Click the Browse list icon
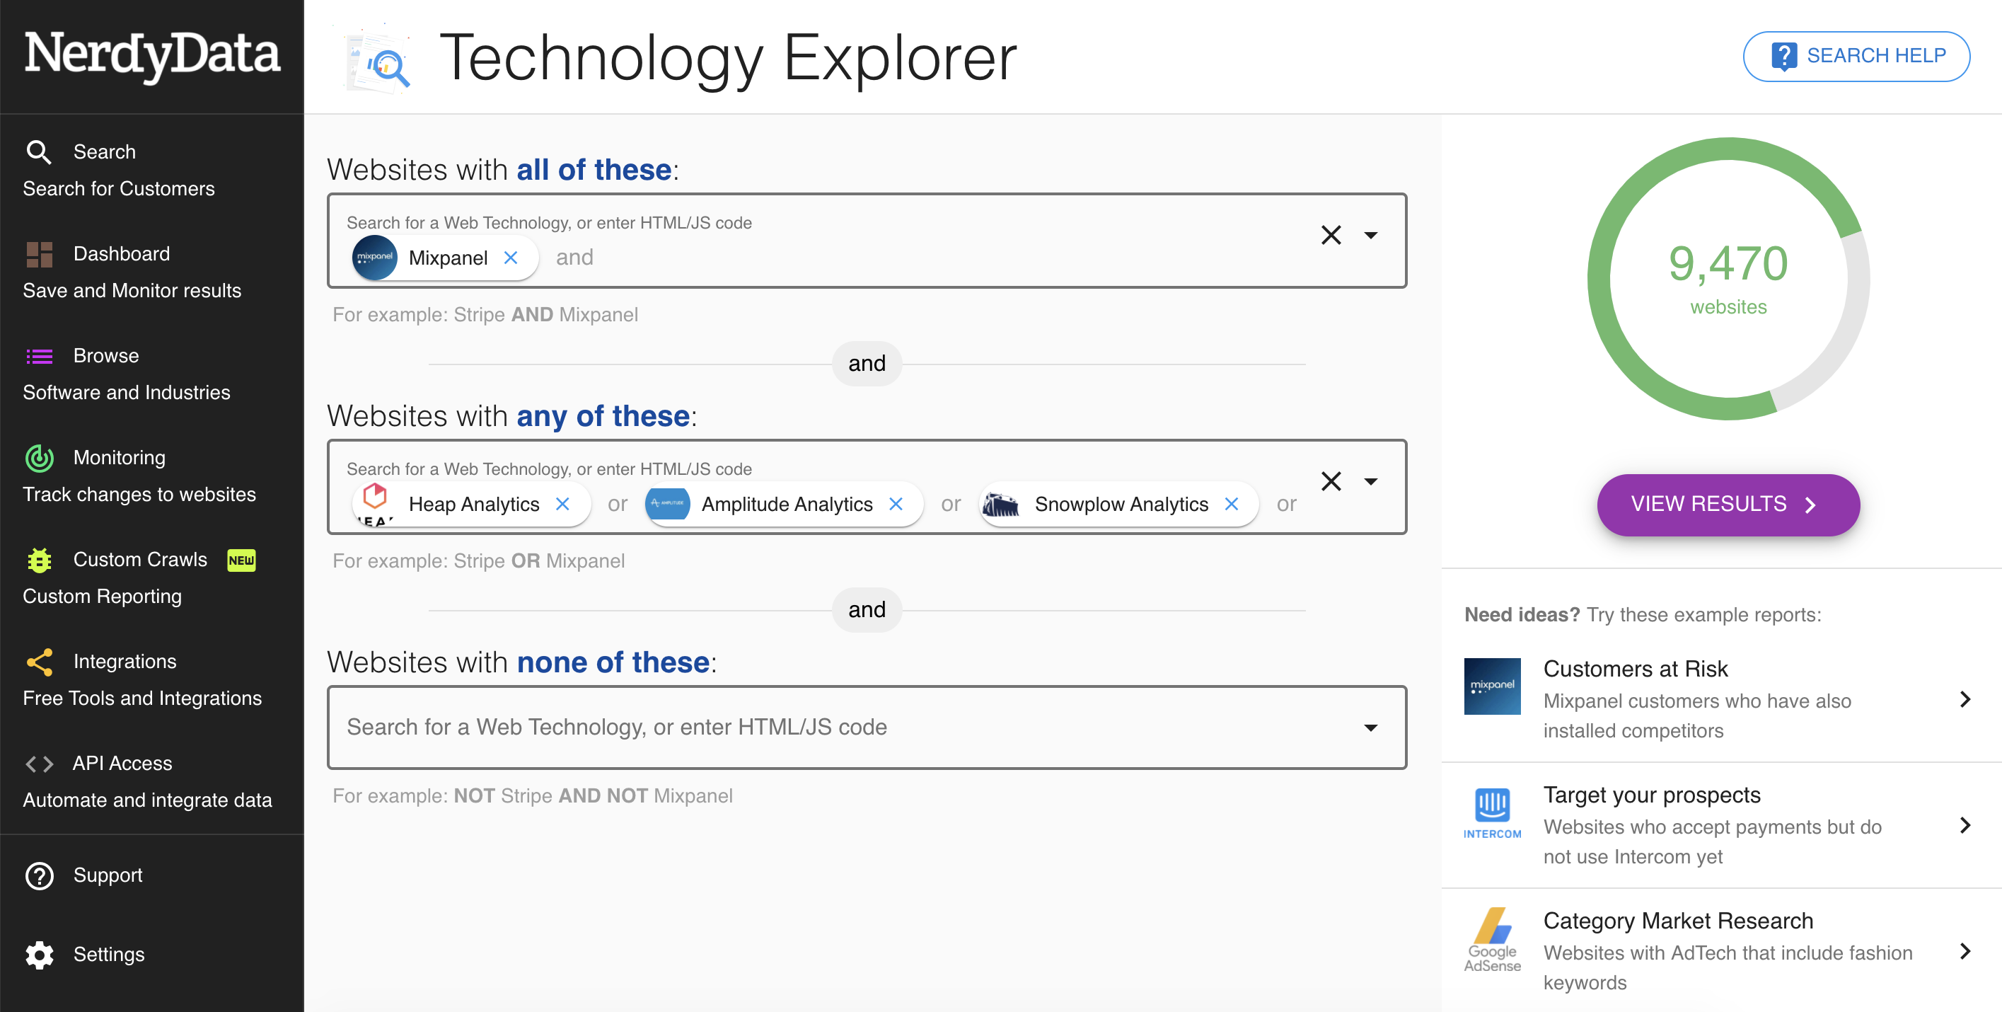This screenshot has height=1012, width=2002. point(39,356)
